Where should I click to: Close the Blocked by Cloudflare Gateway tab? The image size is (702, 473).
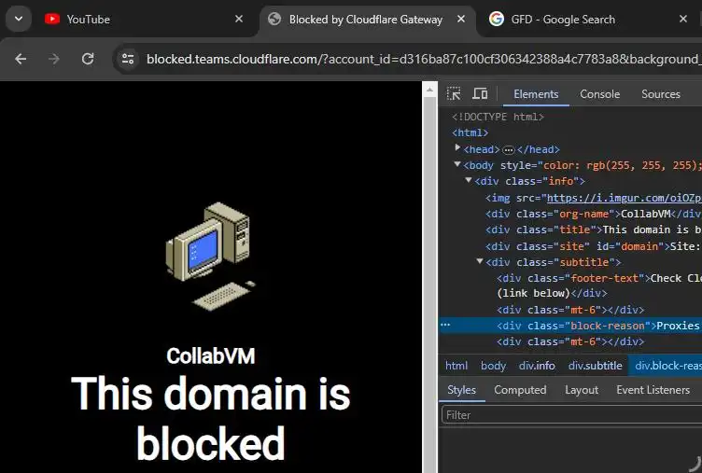[x=461, y=19]
